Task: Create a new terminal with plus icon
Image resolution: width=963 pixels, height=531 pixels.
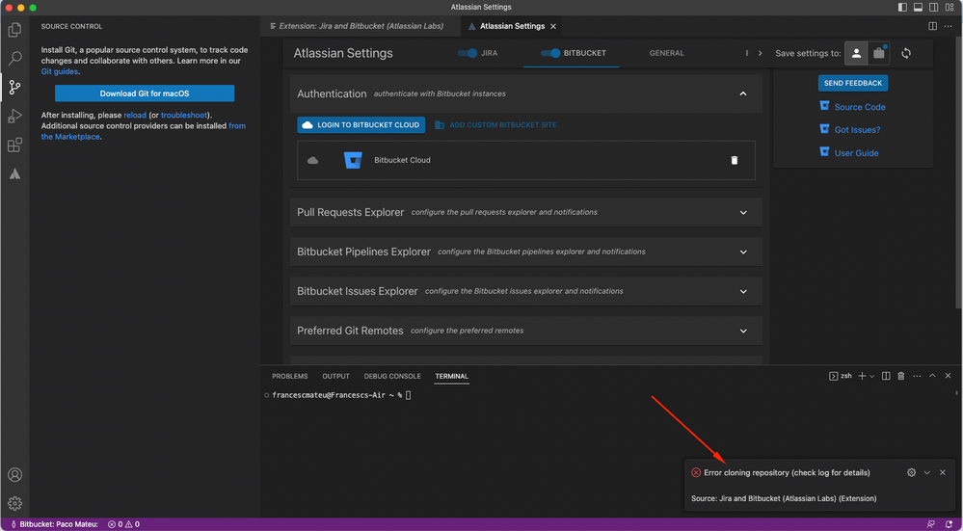Action: pyautogui.click(x=862, y=376)
